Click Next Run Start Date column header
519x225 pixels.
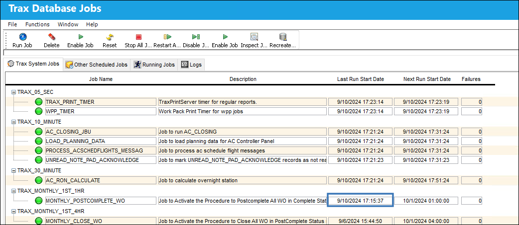pos(427,79)
